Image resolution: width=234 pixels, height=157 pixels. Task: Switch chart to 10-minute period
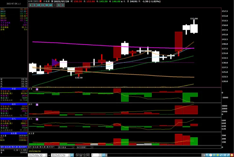point(39,5)
